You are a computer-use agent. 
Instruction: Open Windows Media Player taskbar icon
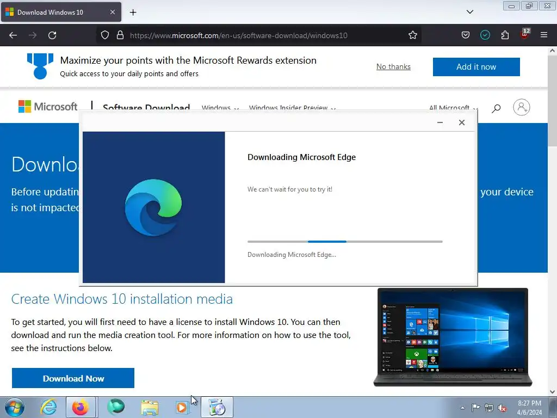pos(182,407)
